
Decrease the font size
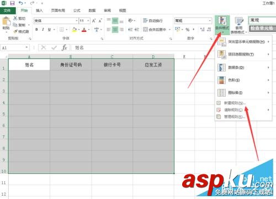[100, 21]
